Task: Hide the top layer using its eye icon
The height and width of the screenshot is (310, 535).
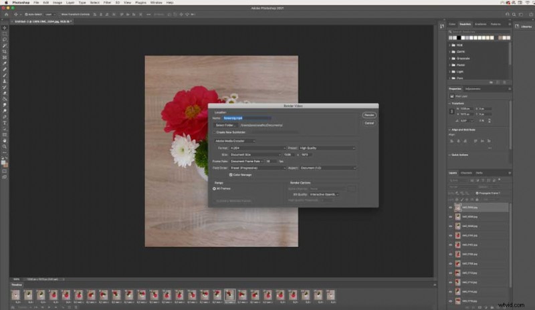Action: 450,207
